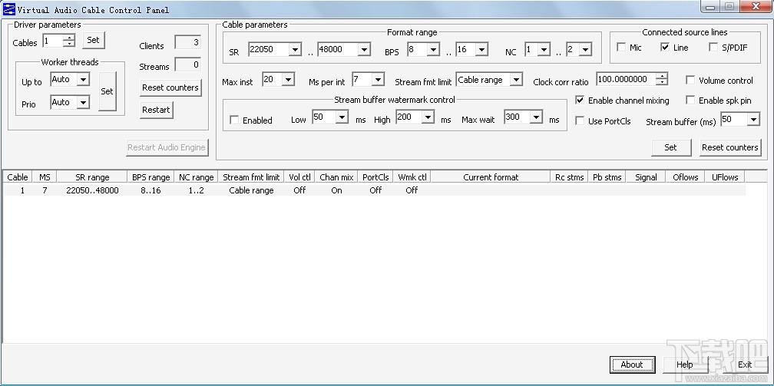Open the worker threads Up to dropdown
774x386 pixels.
[x=84, y=80]
